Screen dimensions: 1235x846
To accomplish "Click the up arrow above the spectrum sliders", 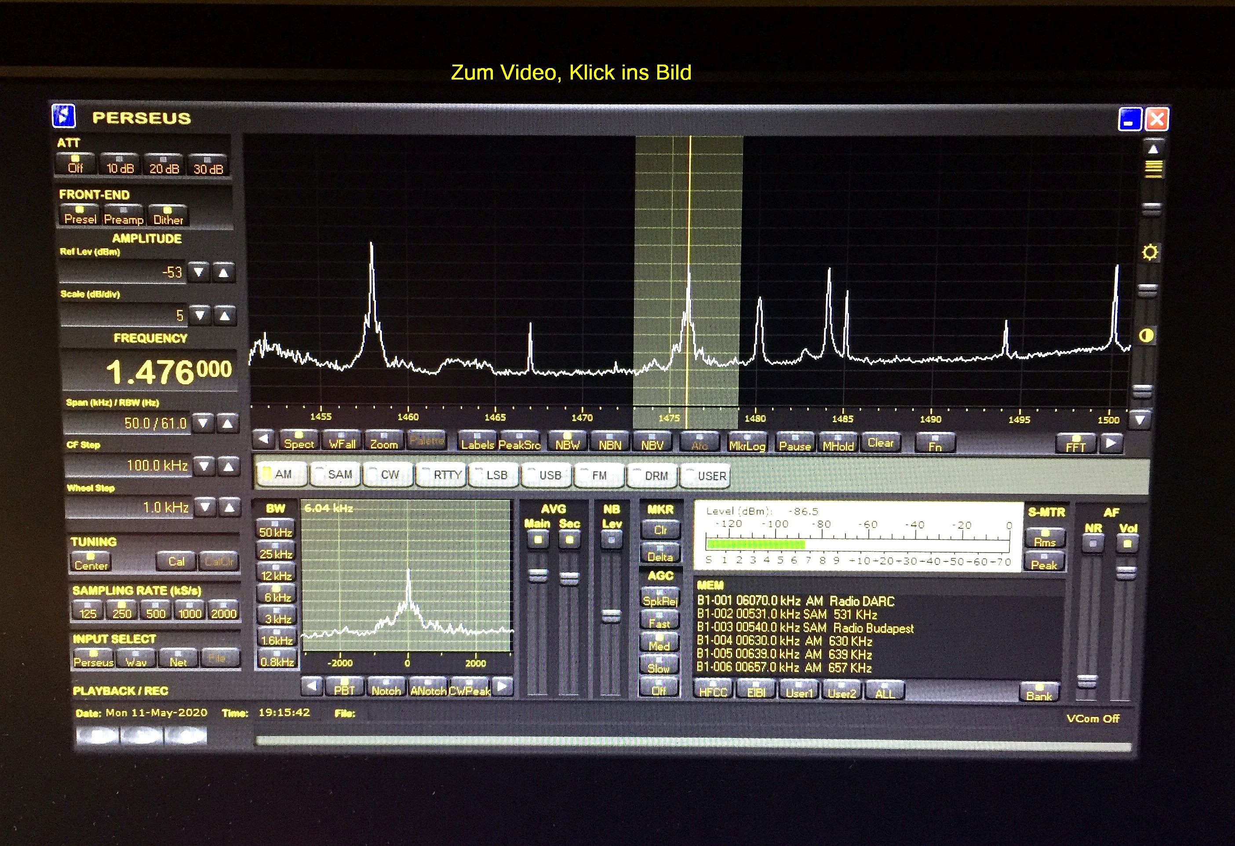I will [x=1153, y=149].
